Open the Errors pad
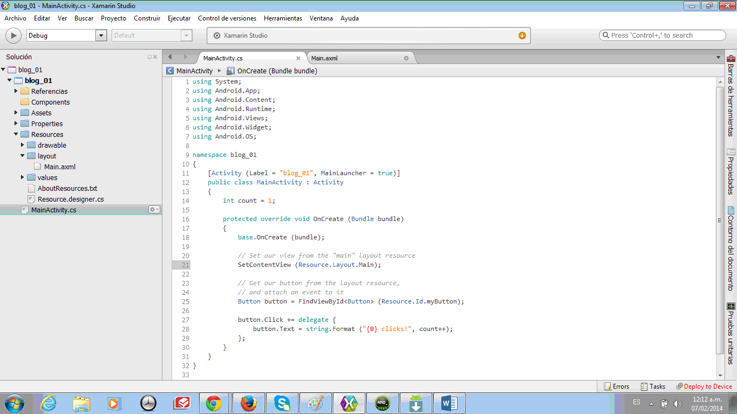 [616, 387]
